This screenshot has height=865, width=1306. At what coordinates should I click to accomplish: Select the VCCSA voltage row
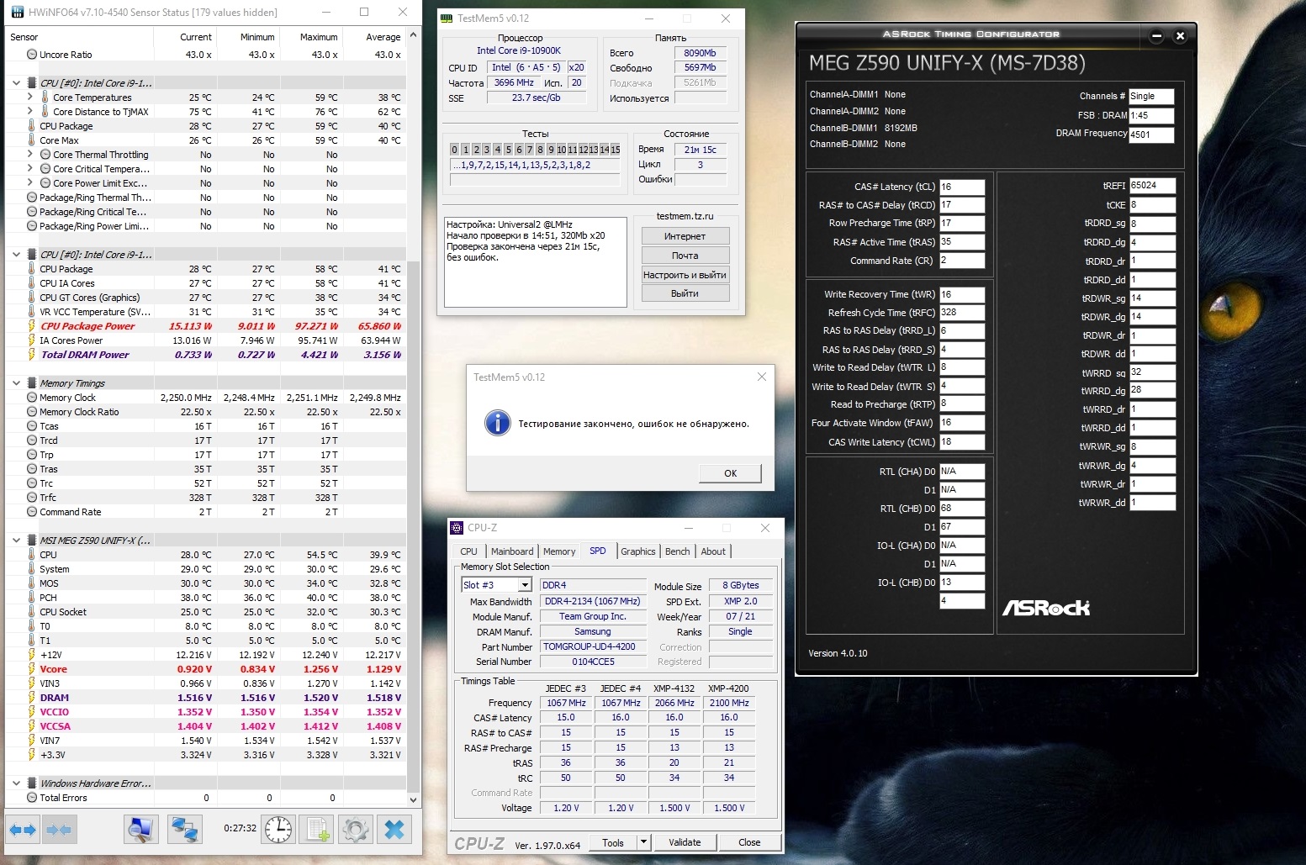coord(205,726)
